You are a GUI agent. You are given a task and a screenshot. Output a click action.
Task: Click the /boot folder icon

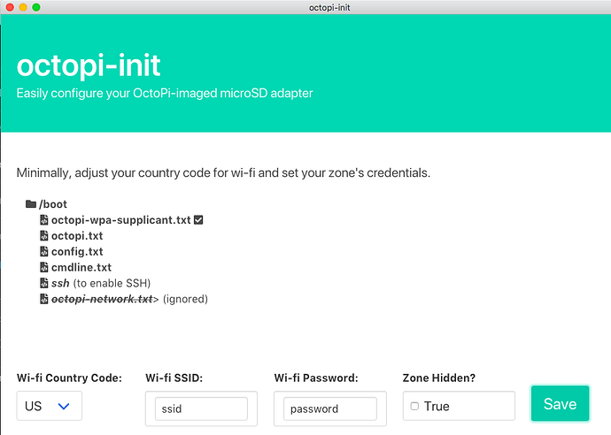31,204
